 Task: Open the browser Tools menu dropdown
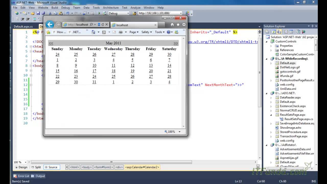pyautogui.click(x=160, y=32)
